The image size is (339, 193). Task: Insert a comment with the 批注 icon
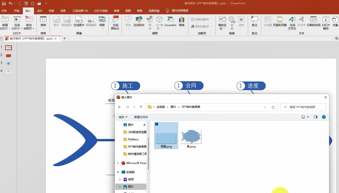tap(254, 22)
